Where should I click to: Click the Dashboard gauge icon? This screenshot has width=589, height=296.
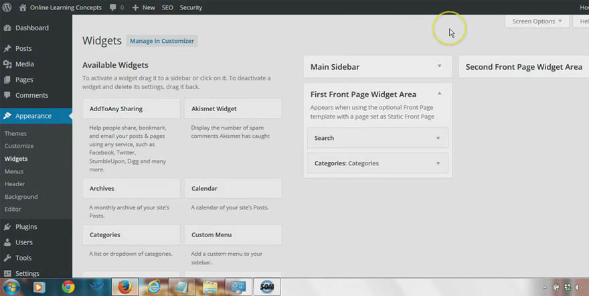coord(7,28)
